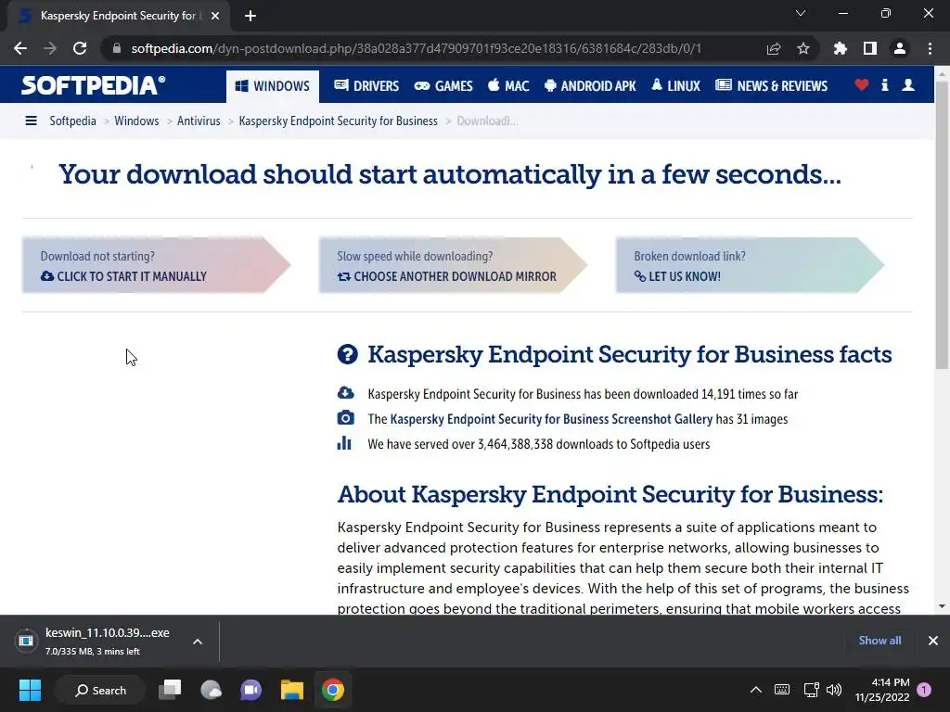
Task: Open Chat video app on taskbar
Action: [x=250, y=690]
